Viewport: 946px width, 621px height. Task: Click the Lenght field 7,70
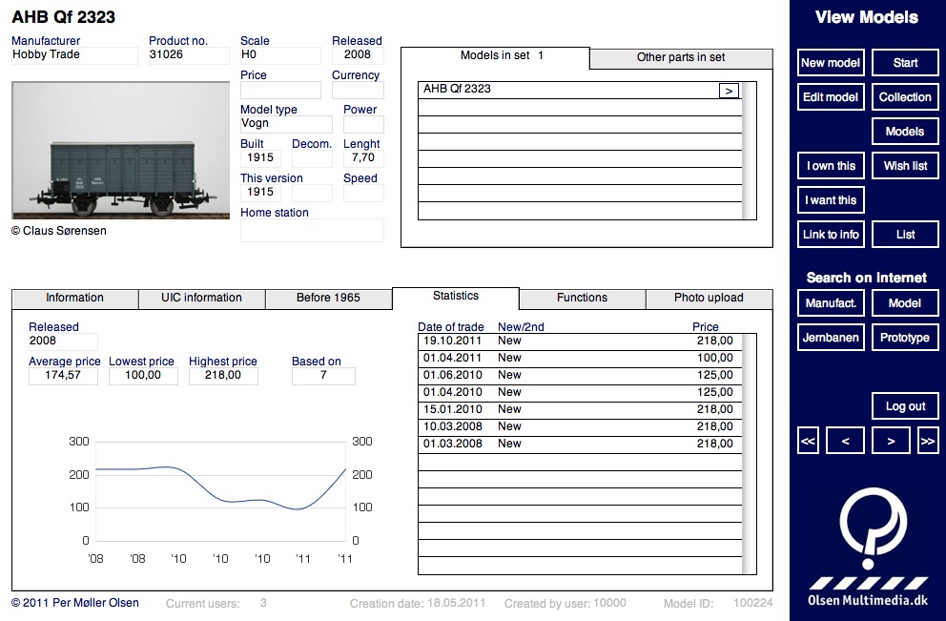tap(363, 158)
